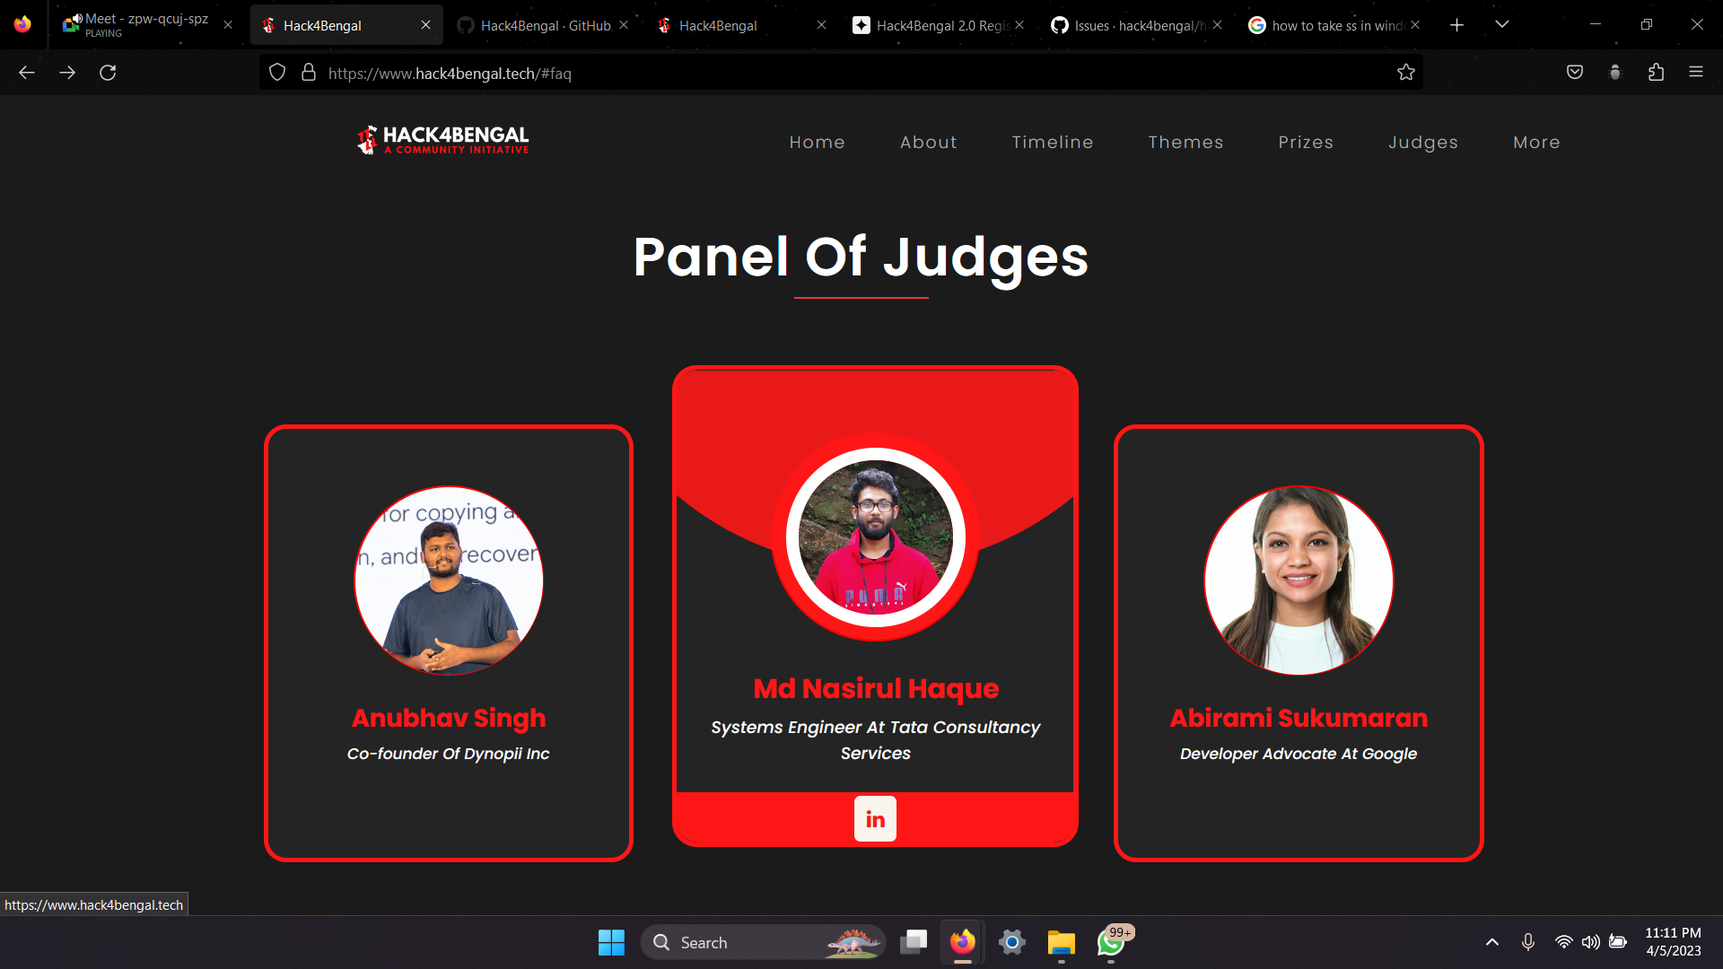Click Md Nasirul Haque's profile photo
The width and height of the screenshot is (1723, 969).
tap(875, 537)
